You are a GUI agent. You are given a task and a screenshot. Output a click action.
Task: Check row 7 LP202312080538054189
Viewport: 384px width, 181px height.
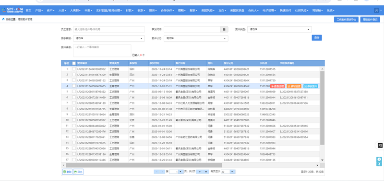coord(74,103)
